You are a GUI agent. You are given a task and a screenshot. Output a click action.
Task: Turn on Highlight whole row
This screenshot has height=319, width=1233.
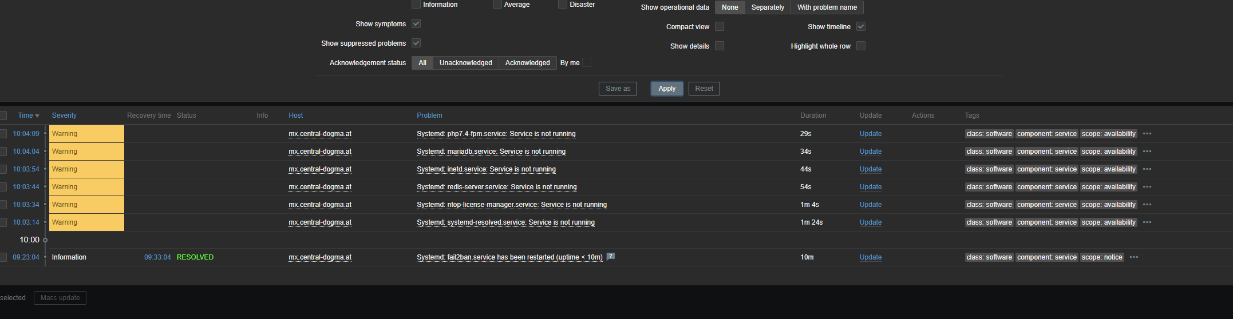pos(860,46)
